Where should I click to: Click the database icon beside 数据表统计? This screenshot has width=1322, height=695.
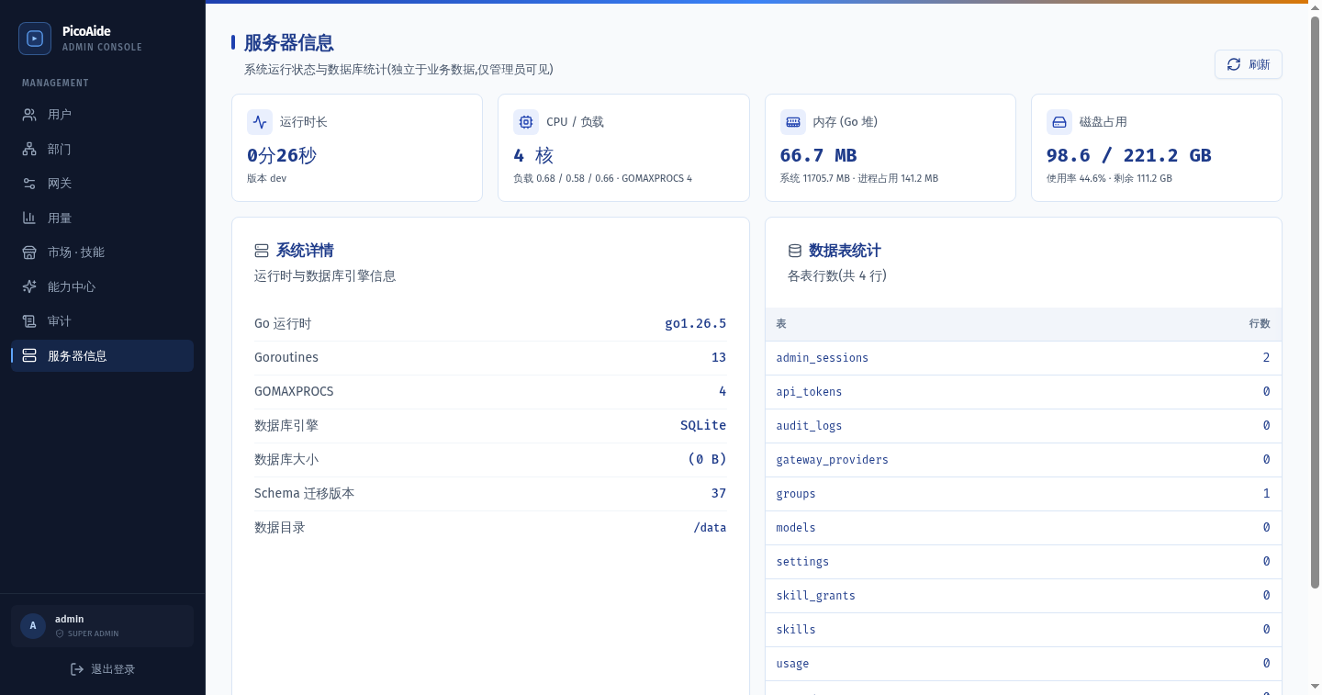tap(795, 251)
